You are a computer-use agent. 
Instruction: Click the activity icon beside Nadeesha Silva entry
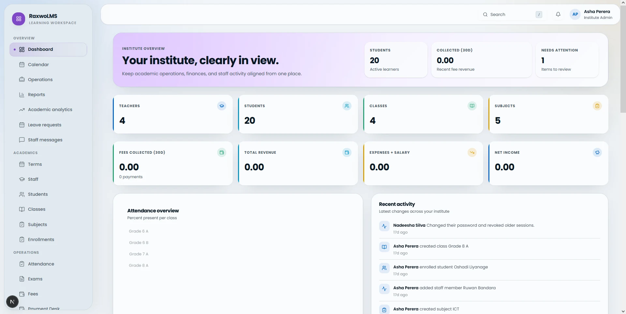384,226
